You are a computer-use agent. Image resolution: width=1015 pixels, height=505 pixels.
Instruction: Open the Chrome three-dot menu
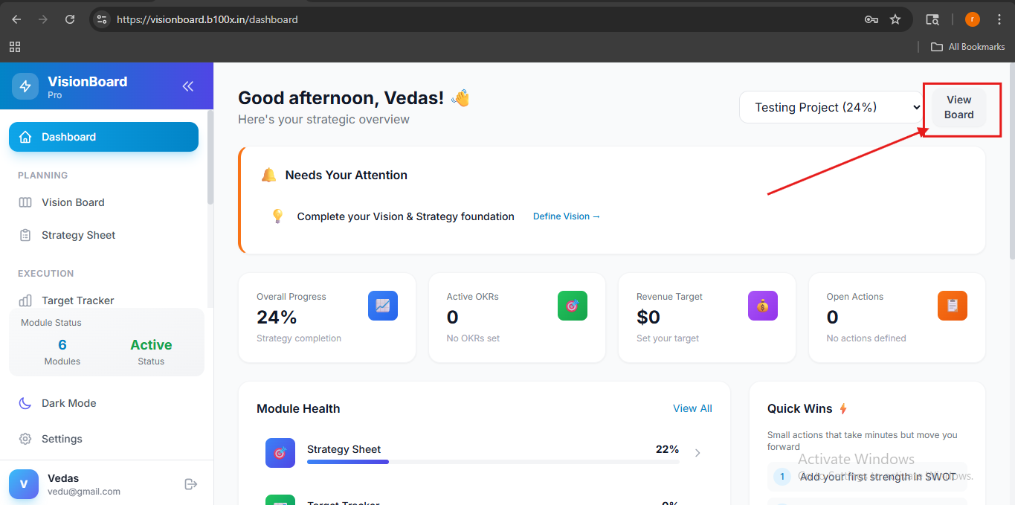pos(999,19)
